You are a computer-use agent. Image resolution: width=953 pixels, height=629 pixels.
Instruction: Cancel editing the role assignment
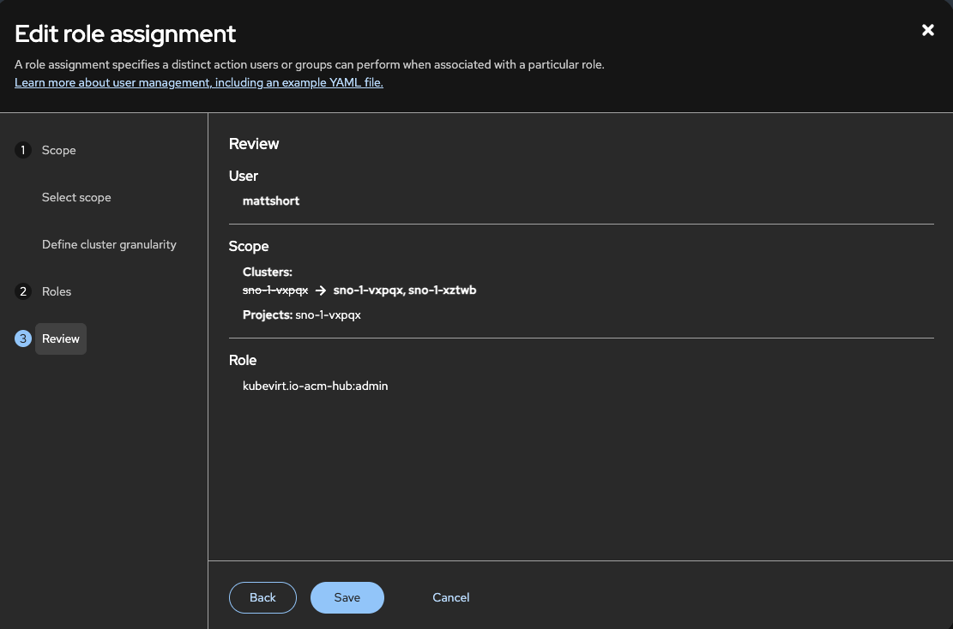point(450,597)
